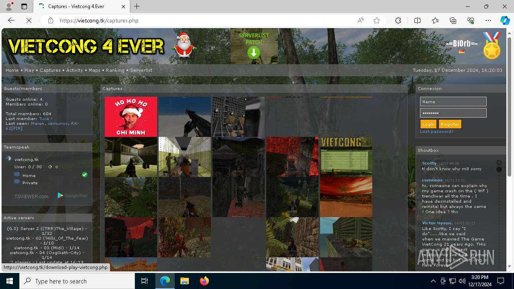Click the green checkmark beside Home channel
Viewport: 514px width, 289px height.
(x=85, y=175)
